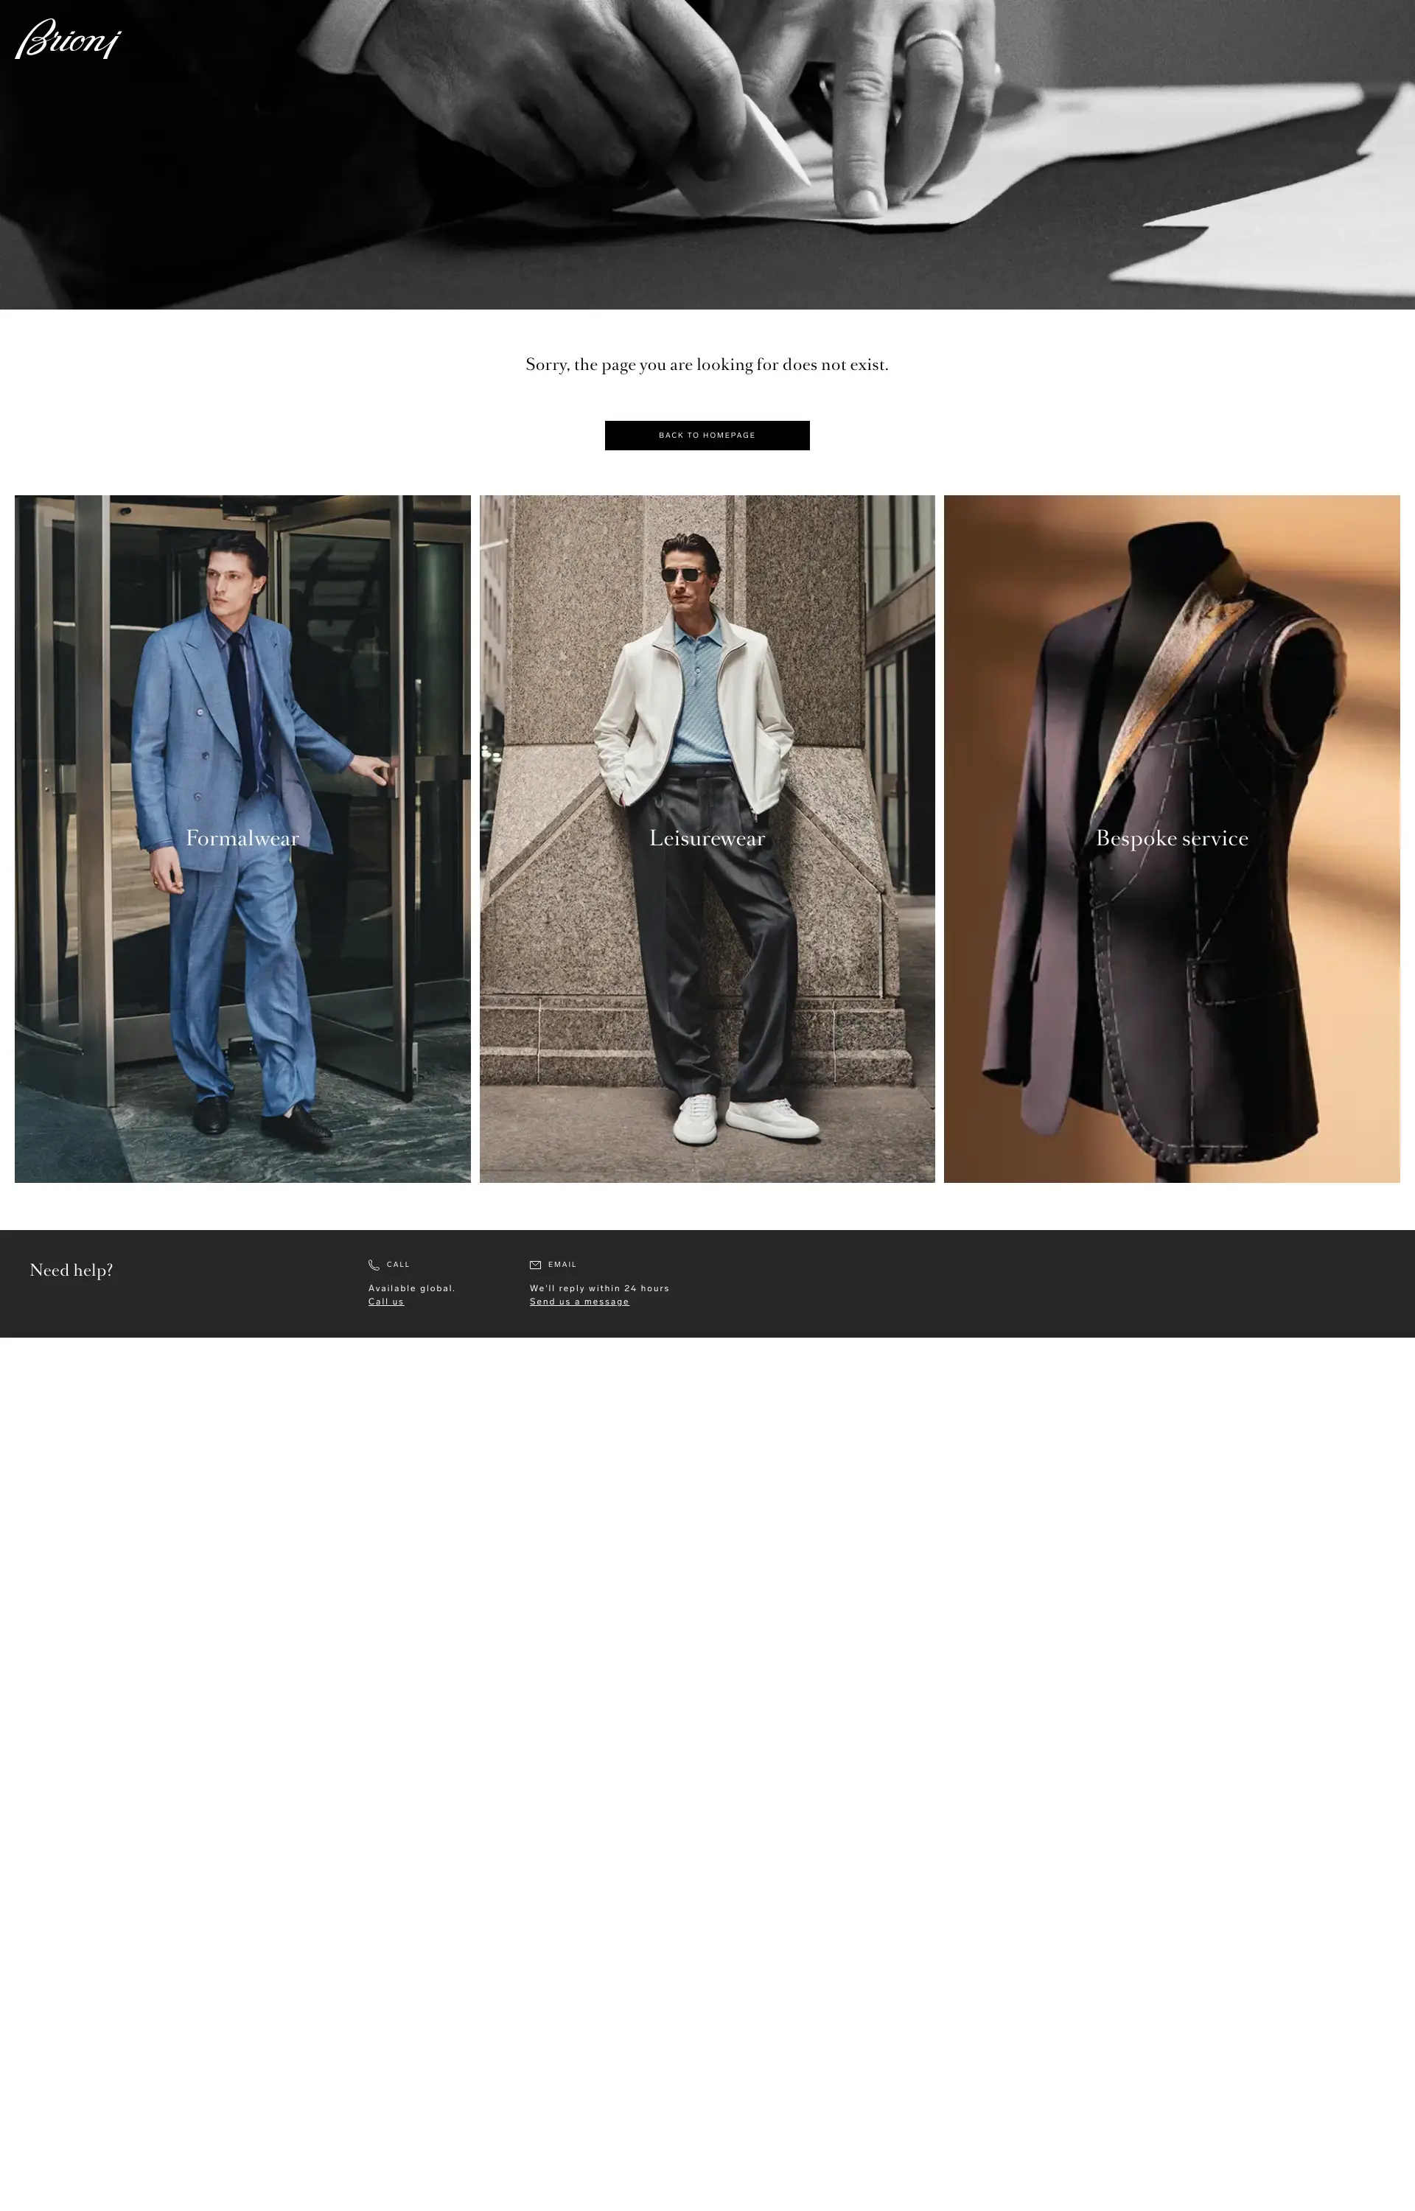Click the phone icon beside CALL

[x=374, y=1265]
